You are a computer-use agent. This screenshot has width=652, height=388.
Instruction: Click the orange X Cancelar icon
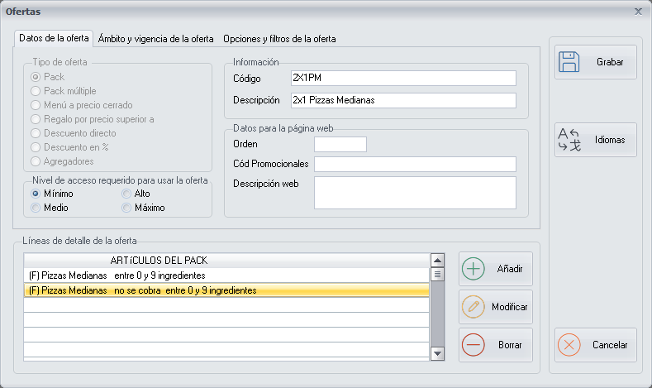(570, 345)
